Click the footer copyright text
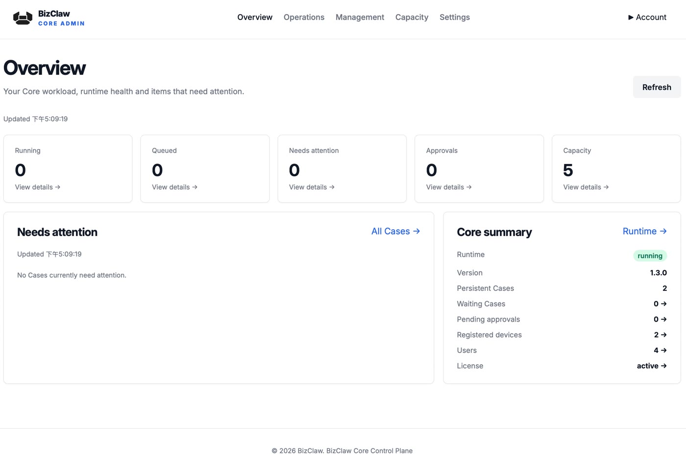Screen dimensions: 686x467 [x=342, y=451]
